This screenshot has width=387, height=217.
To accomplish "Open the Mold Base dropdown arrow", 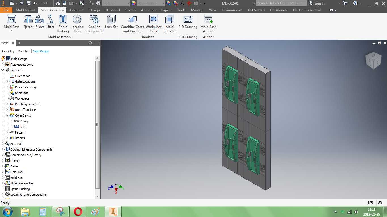I will click(11, 30).
